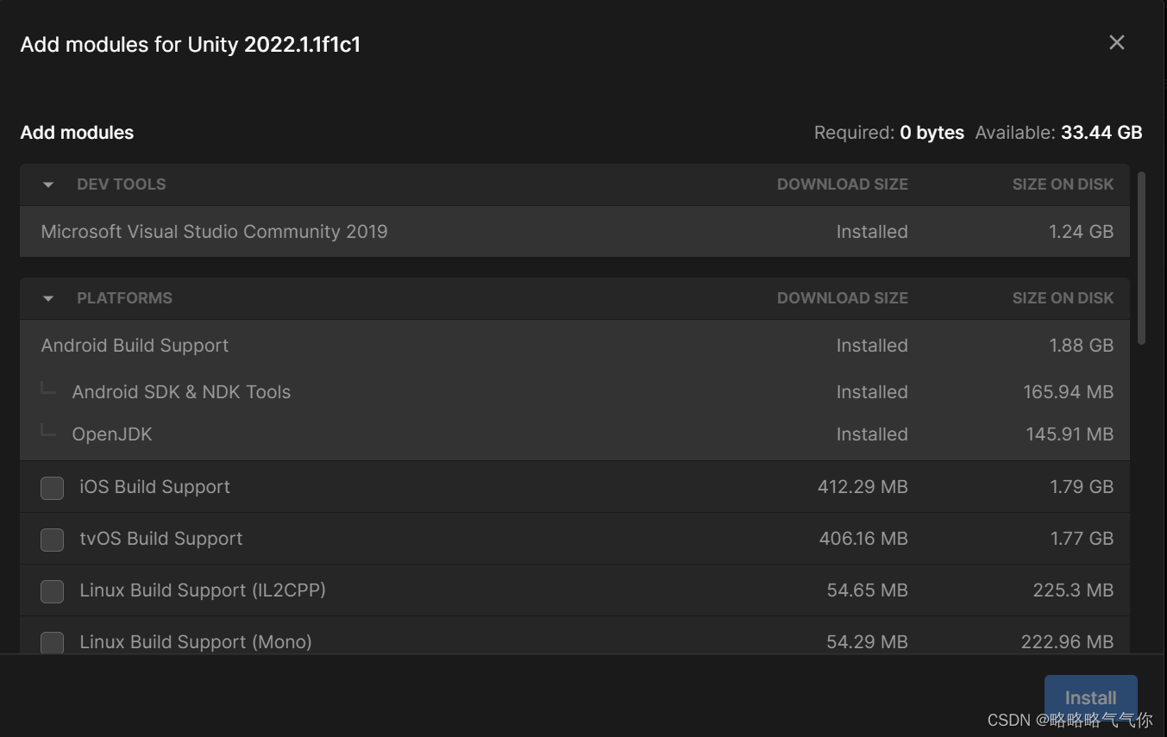Click the 145.91 MB size value
This screenshot has width=1167, height=737.
1070,434
